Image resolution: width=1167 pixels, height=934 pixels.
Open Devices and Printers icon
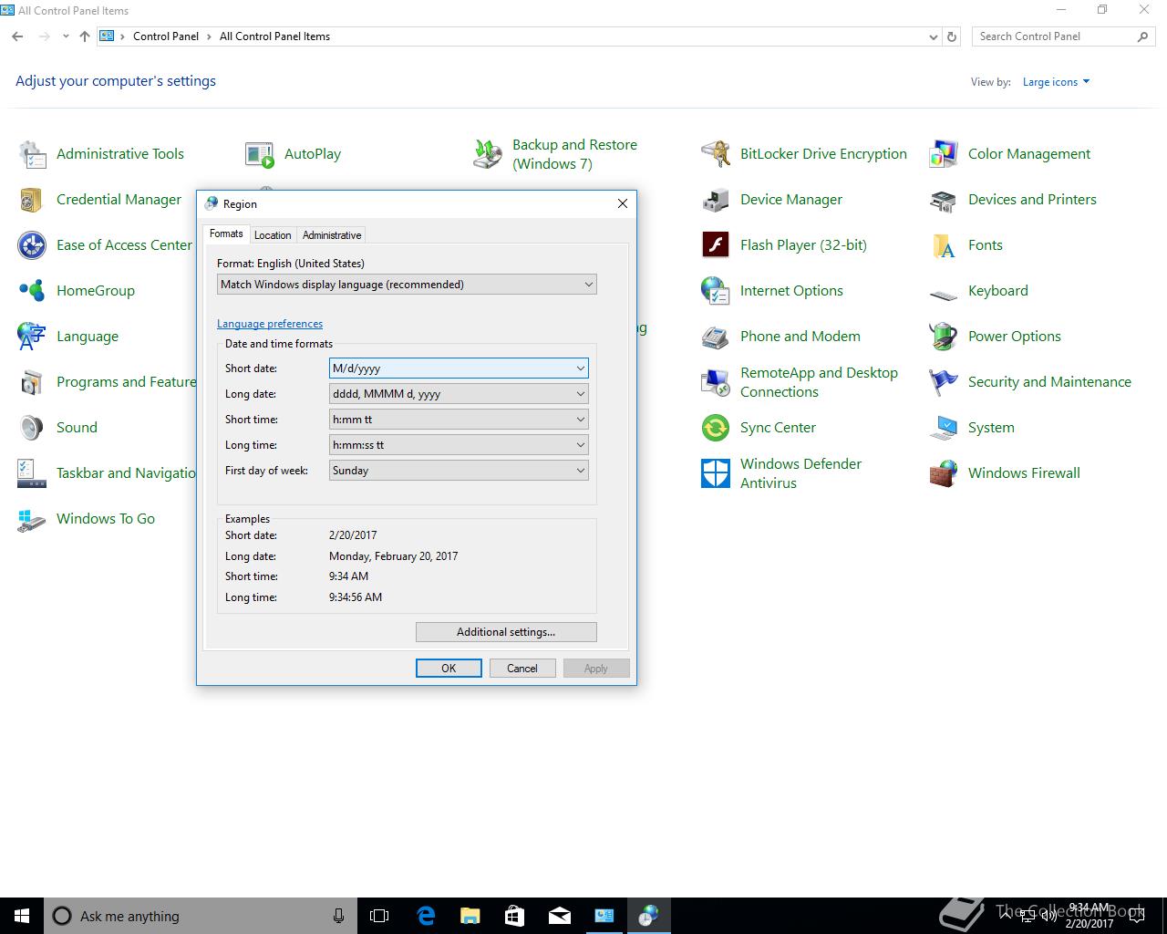[x=944, y=200]
